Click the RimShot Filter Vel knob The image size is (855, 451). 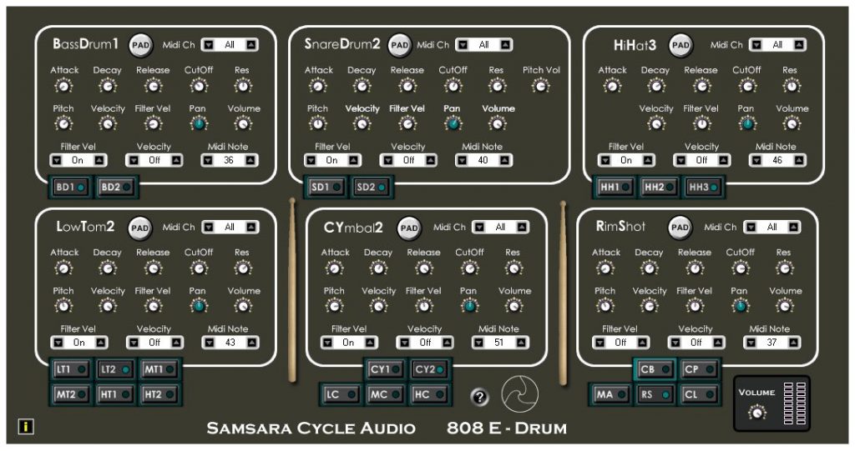[x=695, y=306]
